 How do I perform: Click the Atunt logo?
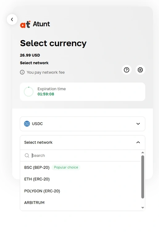(x=35, y=24)
